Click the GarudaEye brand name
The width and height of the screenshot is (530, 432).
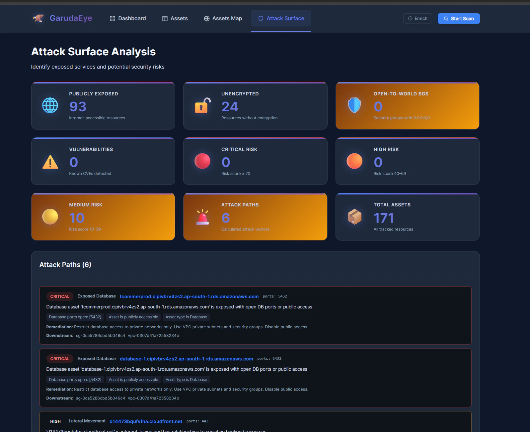(x=71, y=18)
